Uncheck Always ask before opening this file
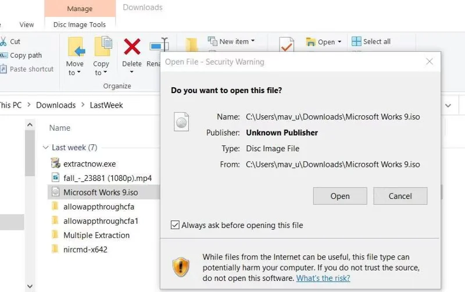Viewport: 465px width, 292px height. pyautogui.click(x=175, y=225)
